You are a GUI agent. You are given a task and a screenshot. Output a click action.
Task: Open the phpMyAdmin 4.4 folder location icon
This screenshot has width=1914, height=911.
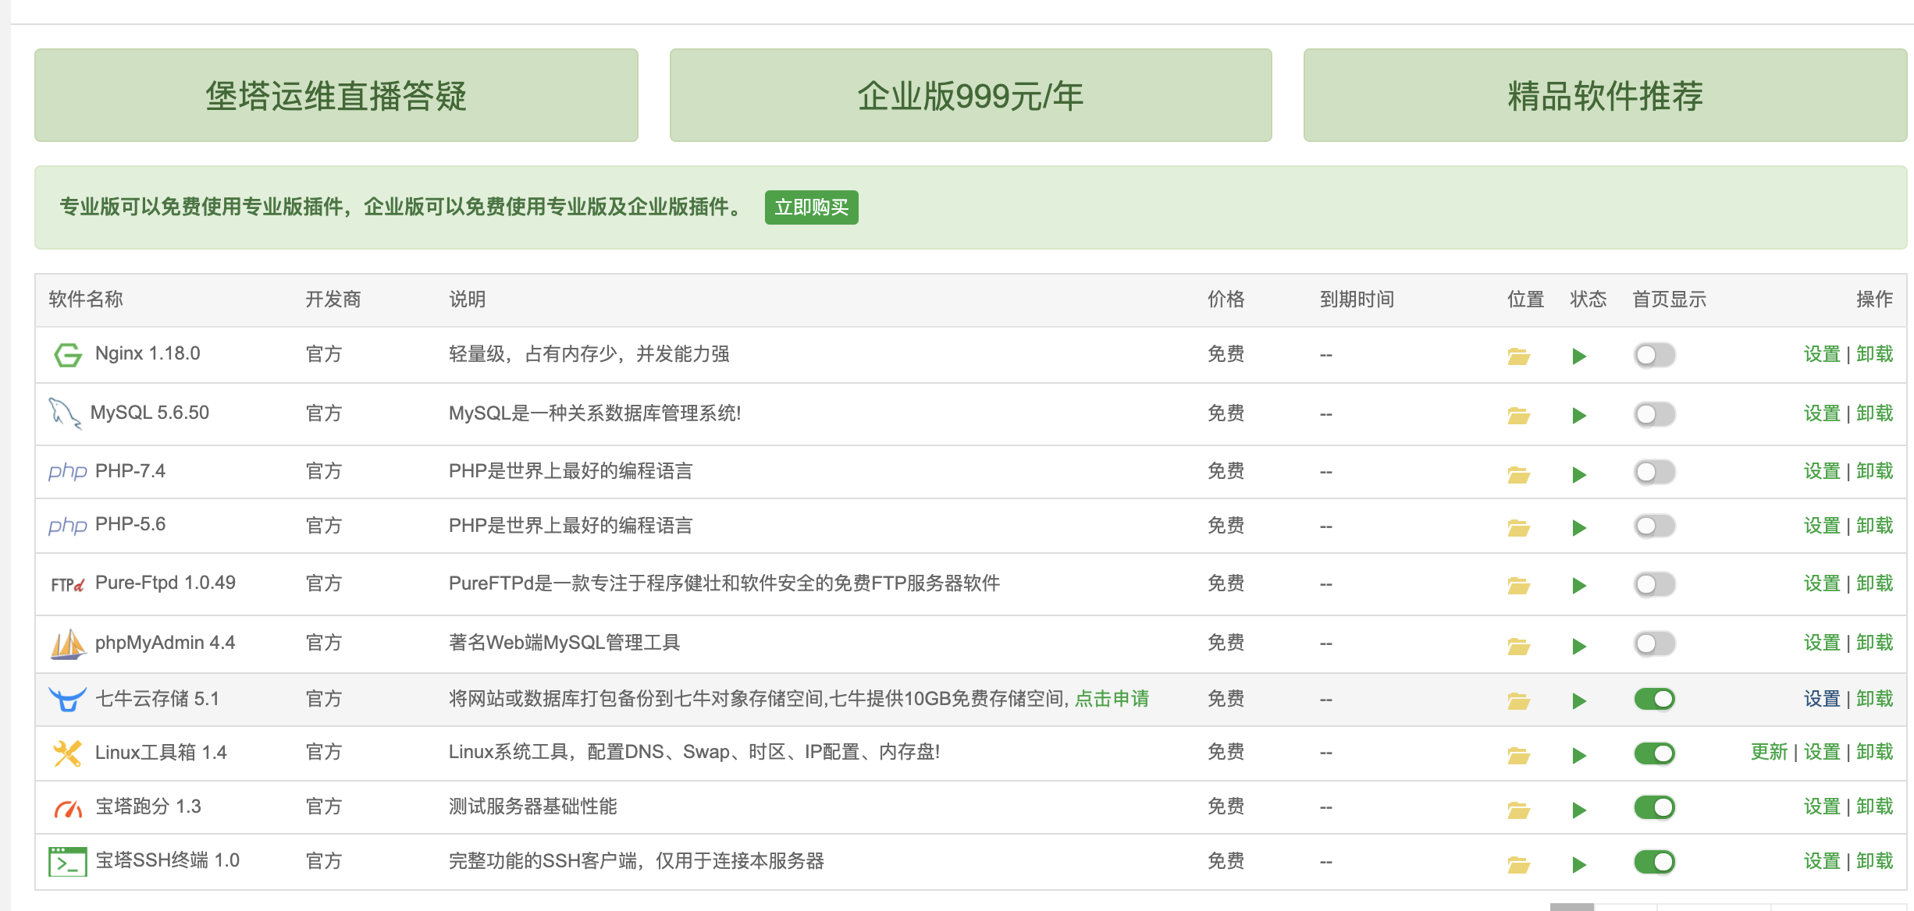[x=1518, y=646]
